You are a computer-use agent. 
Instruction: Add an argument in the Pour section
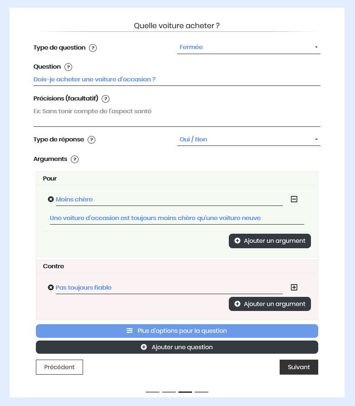coord(270,241)
